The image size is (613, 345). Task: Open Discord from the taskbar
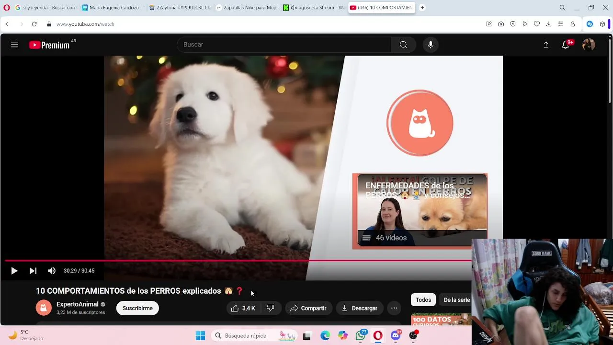point(396,336)
